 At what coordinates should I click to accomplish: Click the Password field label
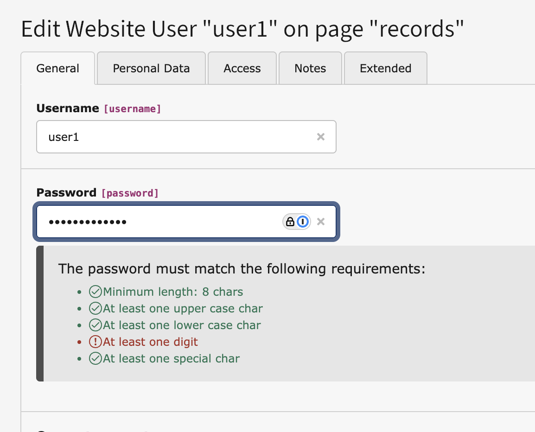66,193
